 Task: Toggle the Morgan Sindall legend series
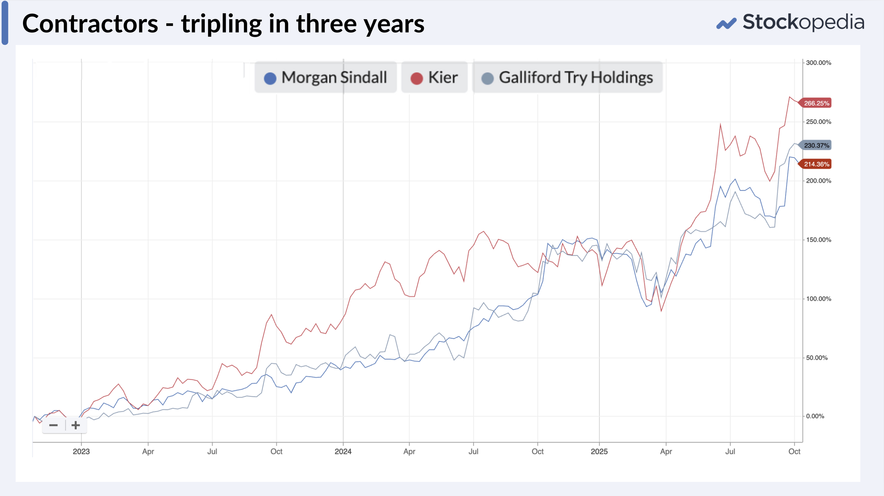(334, 77)
